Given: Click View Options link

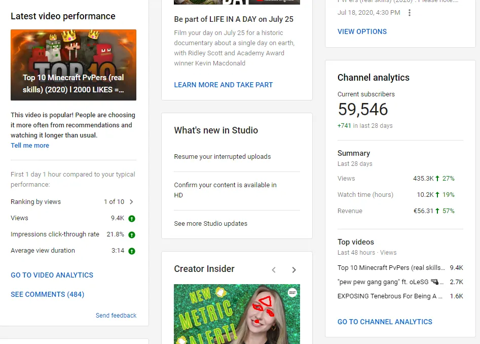Looking at the screenshot, I should click(362, 31).
